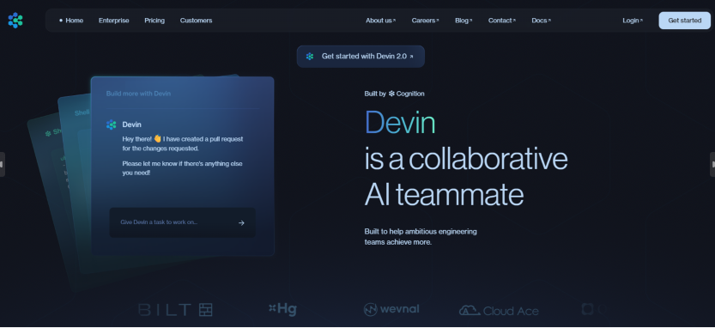The image size is (715, 334).
Task: Click the BILT customer logo
Action: coord(176,310)
